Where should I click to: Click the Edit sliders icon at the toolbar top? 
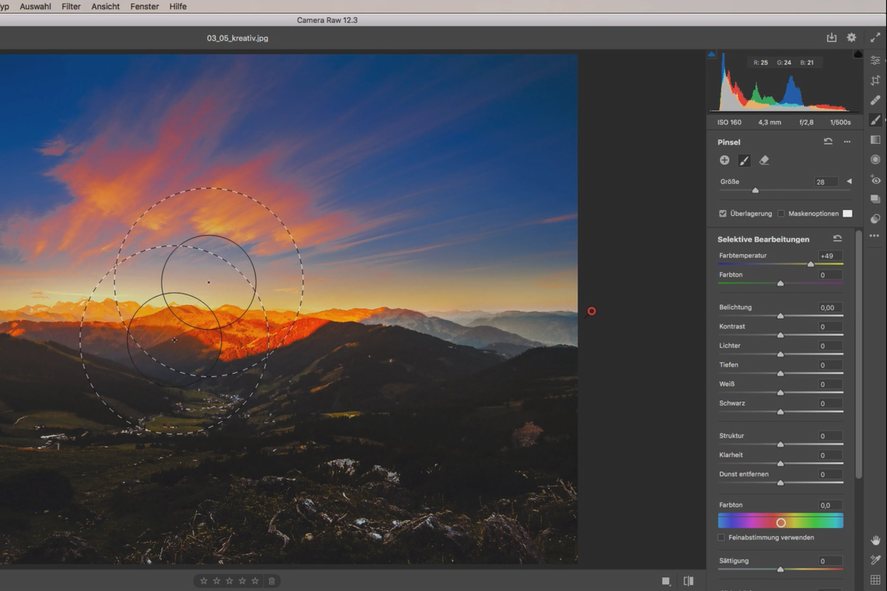(x=875, y=61)
